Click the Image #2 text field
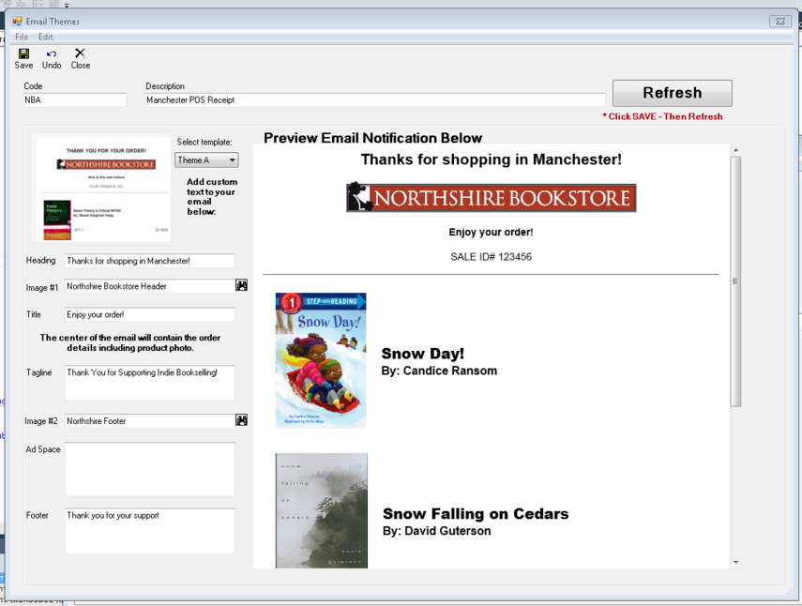 point(150,421)
